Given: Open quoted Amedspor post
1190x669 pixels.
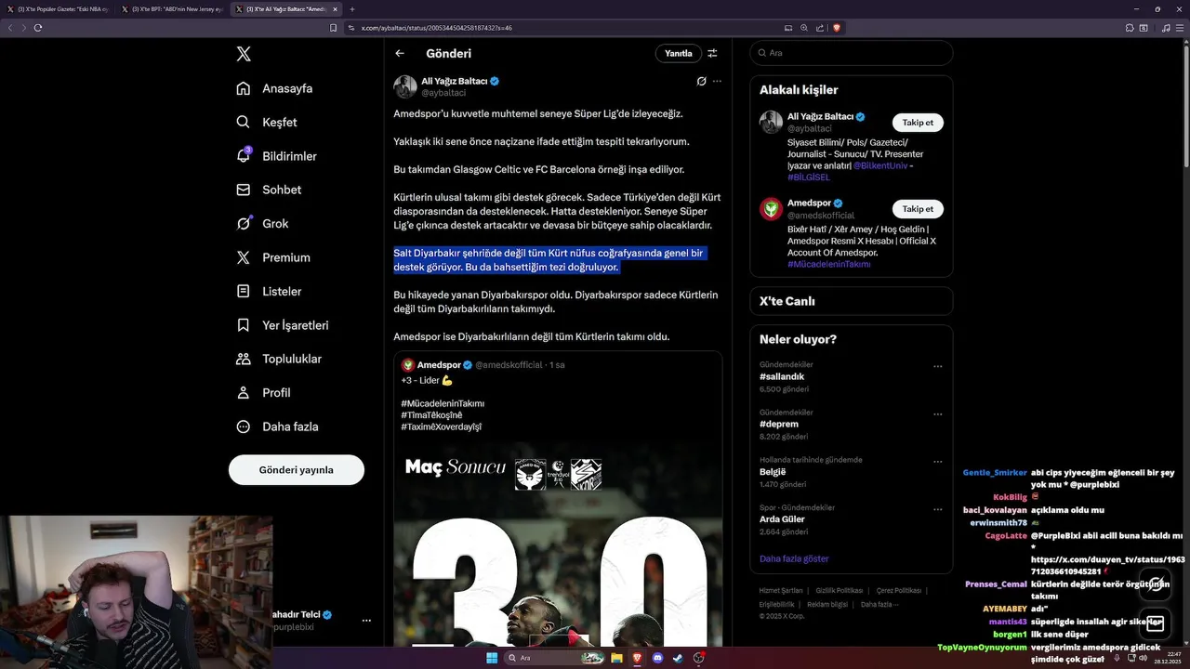Looking at the screenshot, I should coord(558,498).
